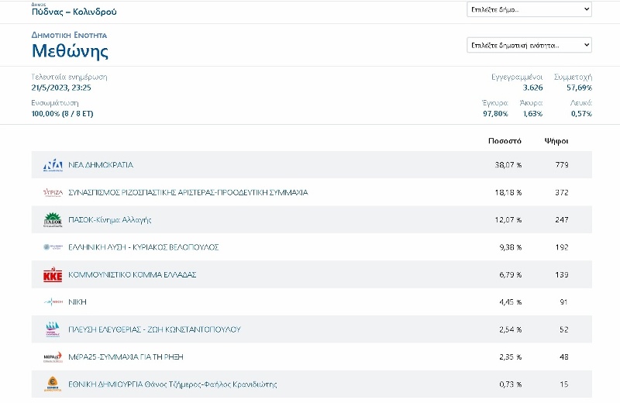Click the 2,54 % percentage value
The image size is (620, 403).
tap(511, 329)
